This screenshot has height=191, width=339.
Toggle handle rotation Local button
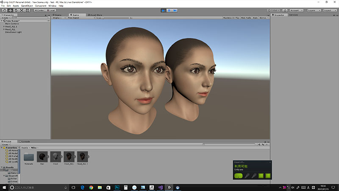tap(51, 10)
